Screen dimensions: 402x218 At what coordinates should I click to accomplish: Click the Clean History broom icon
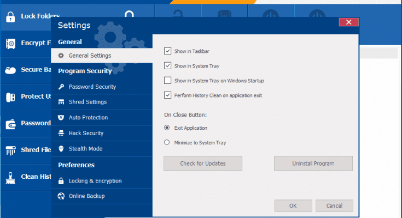tap(10, 177)
